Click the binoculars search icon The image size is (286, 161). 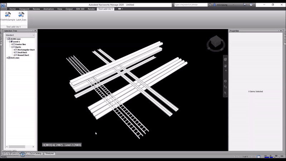tap(209, 5)
